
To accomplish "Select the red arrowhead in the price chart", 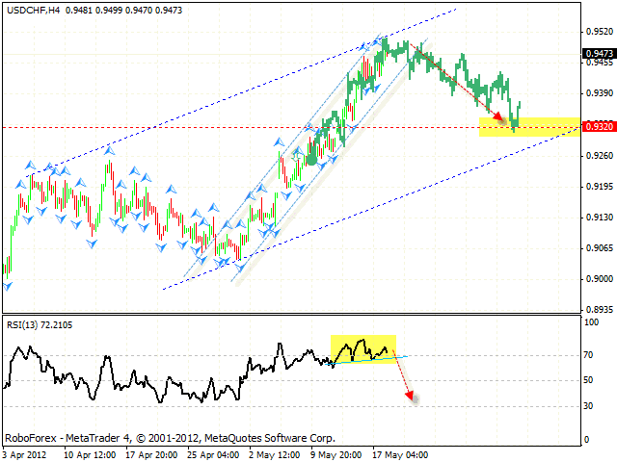I will point(498,117).
